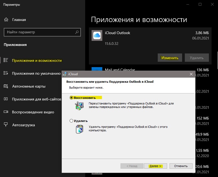Open Автозагрузка section

pyautogui.click(x=24, y=125)
